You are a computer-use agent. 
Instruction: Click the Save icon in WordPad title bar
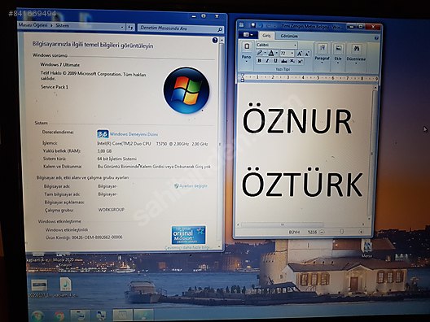pyautogui.click(x=252, y=25)
